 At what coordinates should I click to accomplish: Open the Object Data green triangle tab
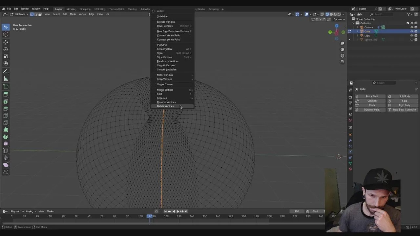[350, 163]
